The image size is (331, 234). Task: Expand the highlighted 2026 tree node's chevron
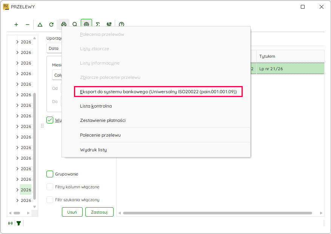tap(17, 190)
